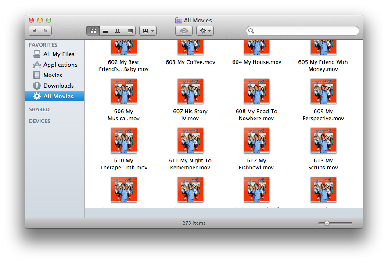The image size is (388, 263).
Task: Open the Action gear menu
Action: click(x=205, y=31)
